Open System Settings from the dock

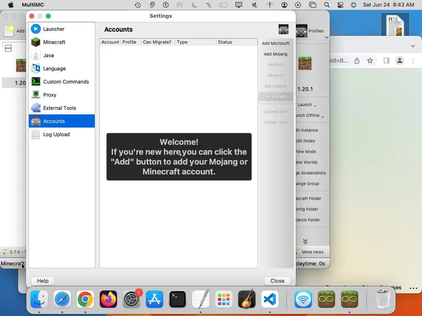click(131, 299)
